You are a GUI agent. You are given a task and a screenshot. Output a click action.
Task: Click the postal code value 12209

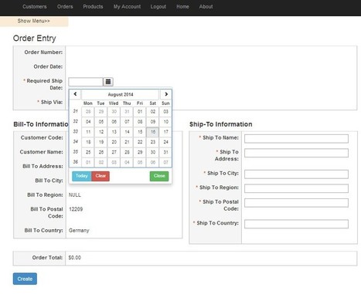click(76, 209)
